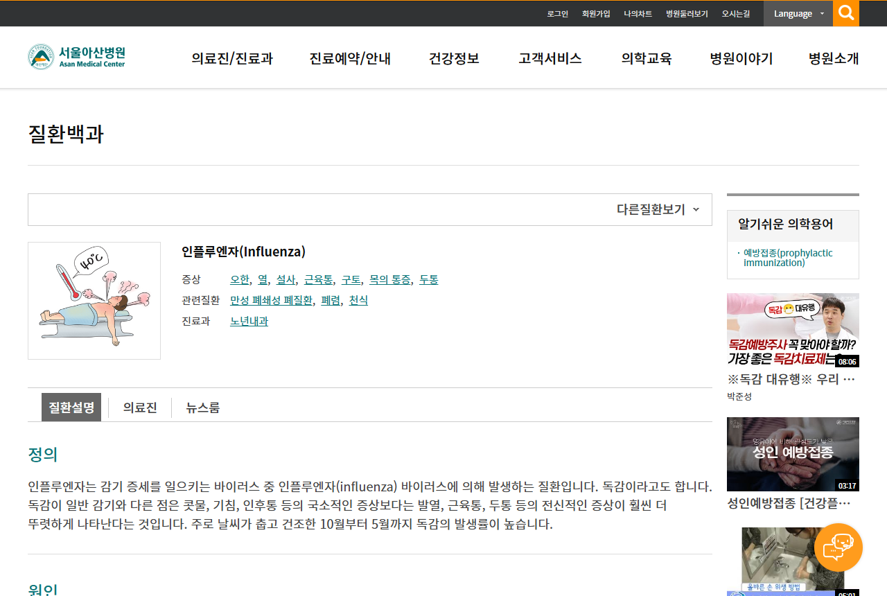Follow the 근육통 symptom link
The width and height of the screenshot is (887, 596).
click(x=319, y=279)
